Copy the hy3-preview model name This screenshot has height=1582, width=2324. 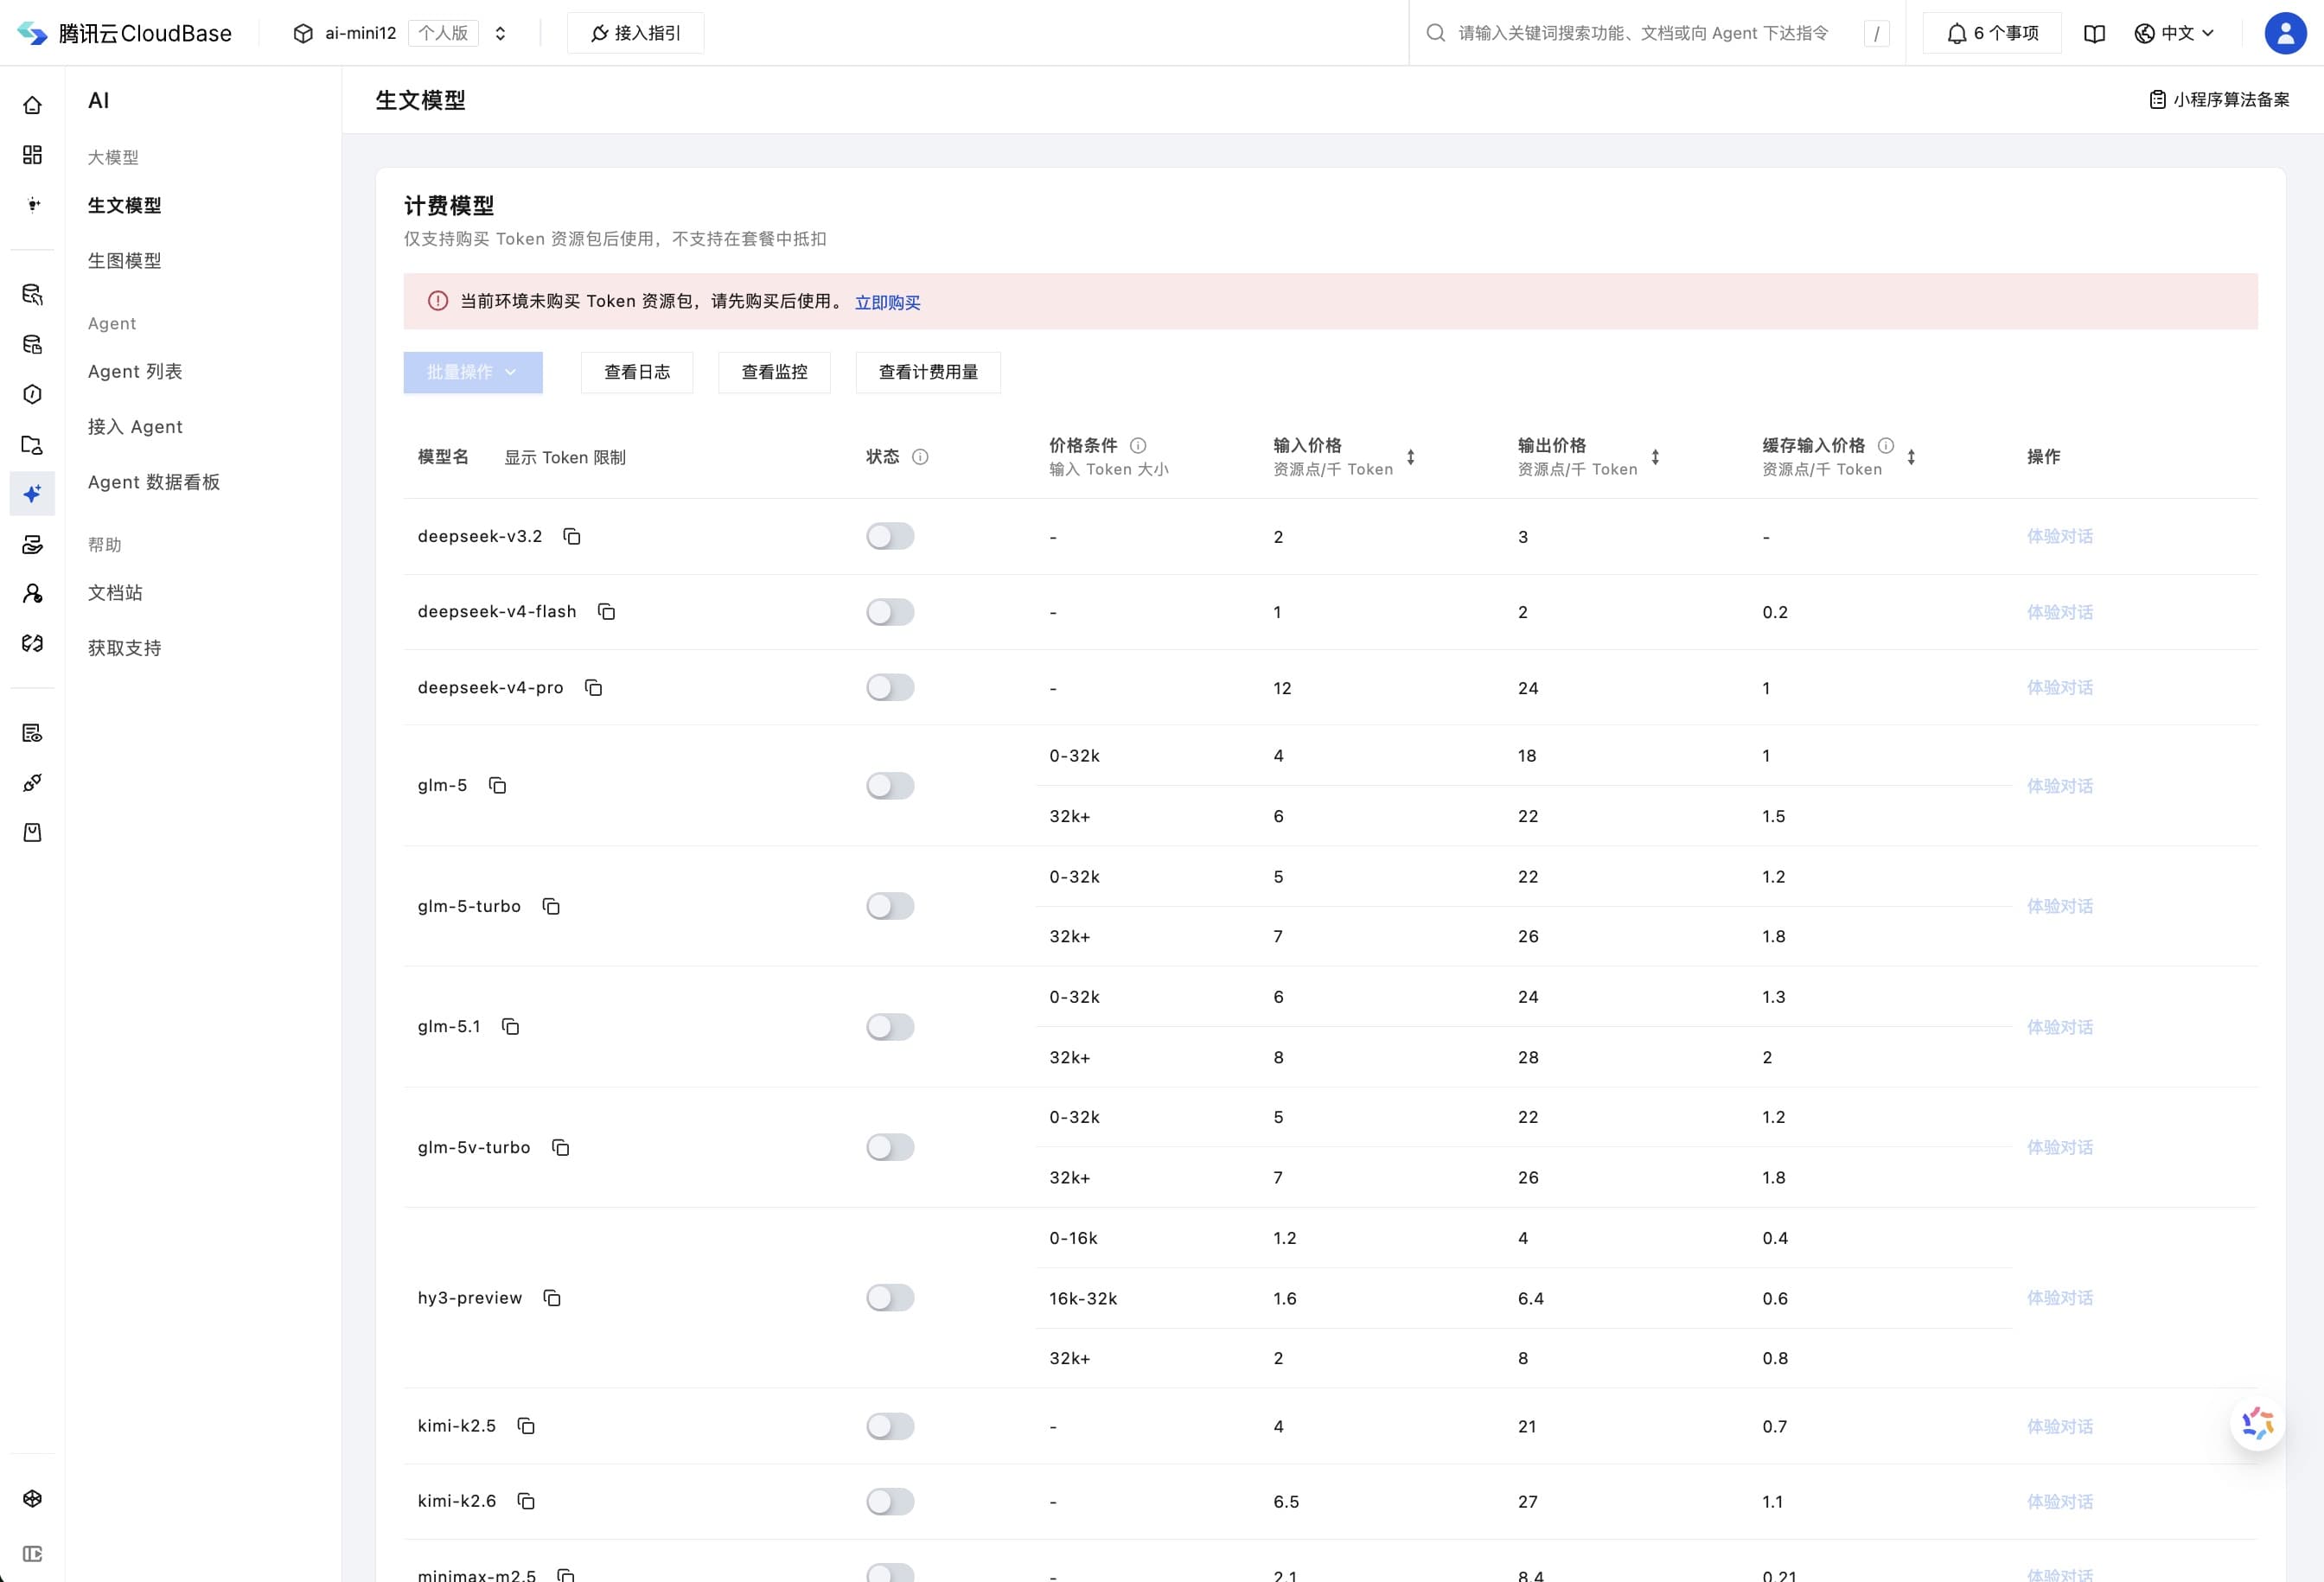click(x=552, y=1298)
